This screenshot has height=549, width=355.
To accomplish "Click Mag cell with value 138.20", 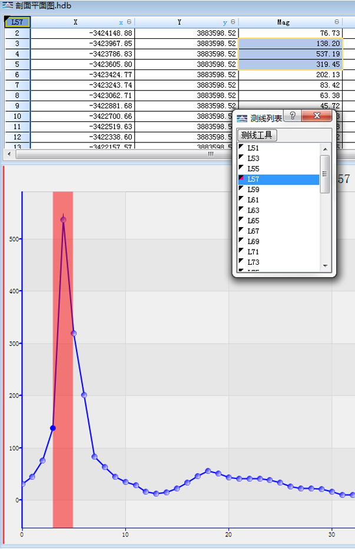I will [x=290, y=44].
